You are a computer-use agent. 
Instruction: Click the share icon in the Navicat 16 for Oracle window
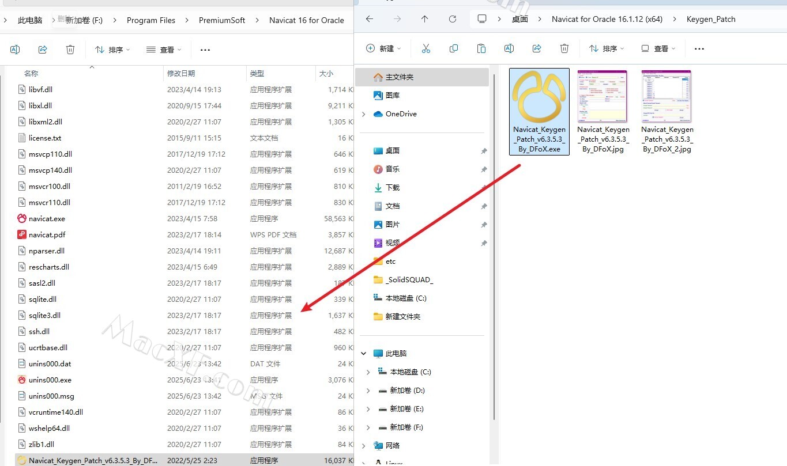coord(43,50)
